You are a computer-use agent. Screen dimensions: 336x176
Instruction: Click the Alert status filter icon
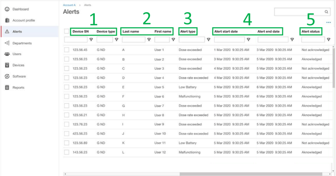click(x=329, y=39)
